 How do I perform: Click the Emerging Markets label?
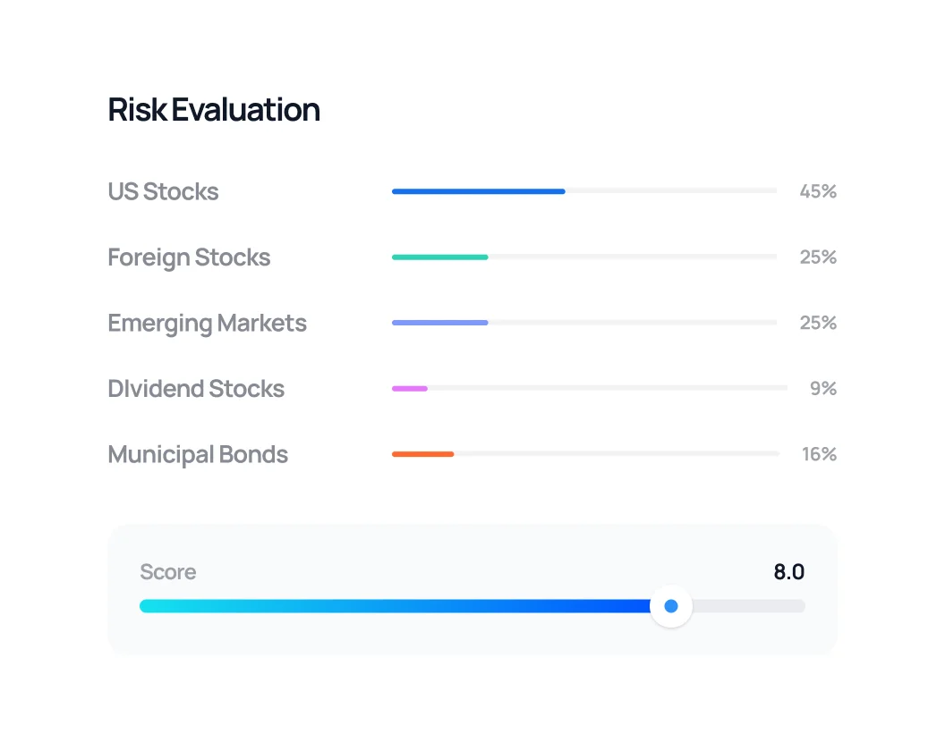pyautogui.click(x=207, y=323)
